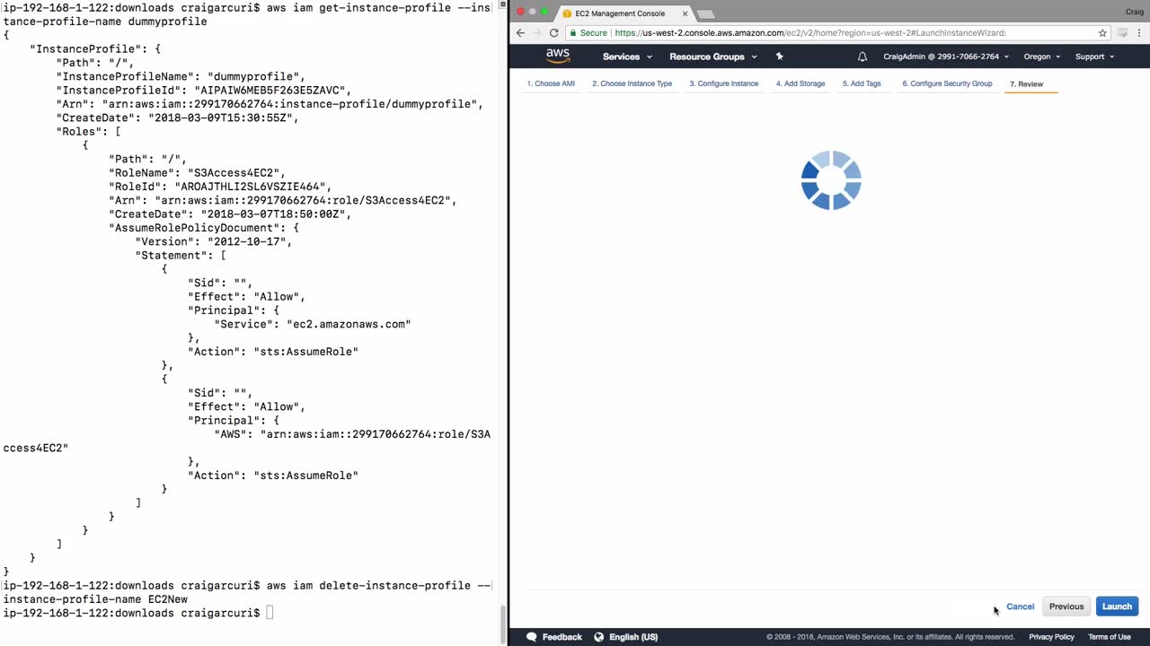This screenshot has width=1150, height=646.
Task: Click the CreateDate "2018-03-07T18:50:00Z" in terminal
Action: 276,214
